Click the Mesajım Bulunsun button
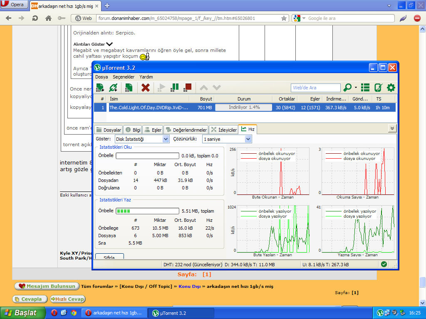 pos(47,286)
